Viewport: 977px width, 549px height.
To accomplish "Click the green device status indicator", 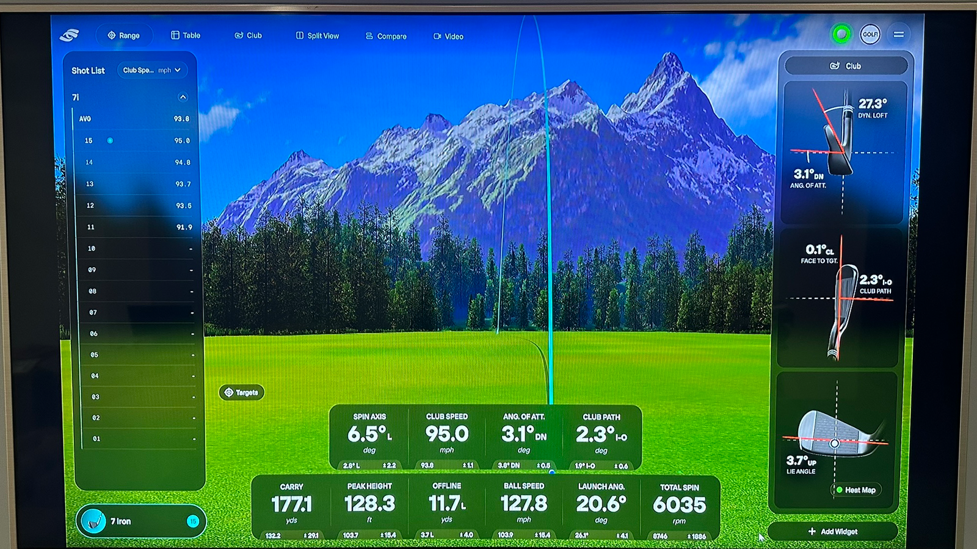I will [x=841, y=34].
